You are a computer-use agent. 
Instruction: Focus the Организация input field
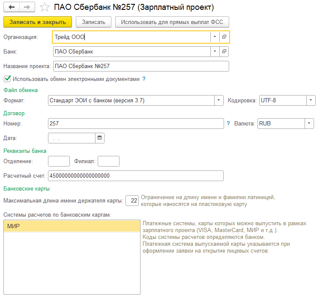click(x=132, y=37)
